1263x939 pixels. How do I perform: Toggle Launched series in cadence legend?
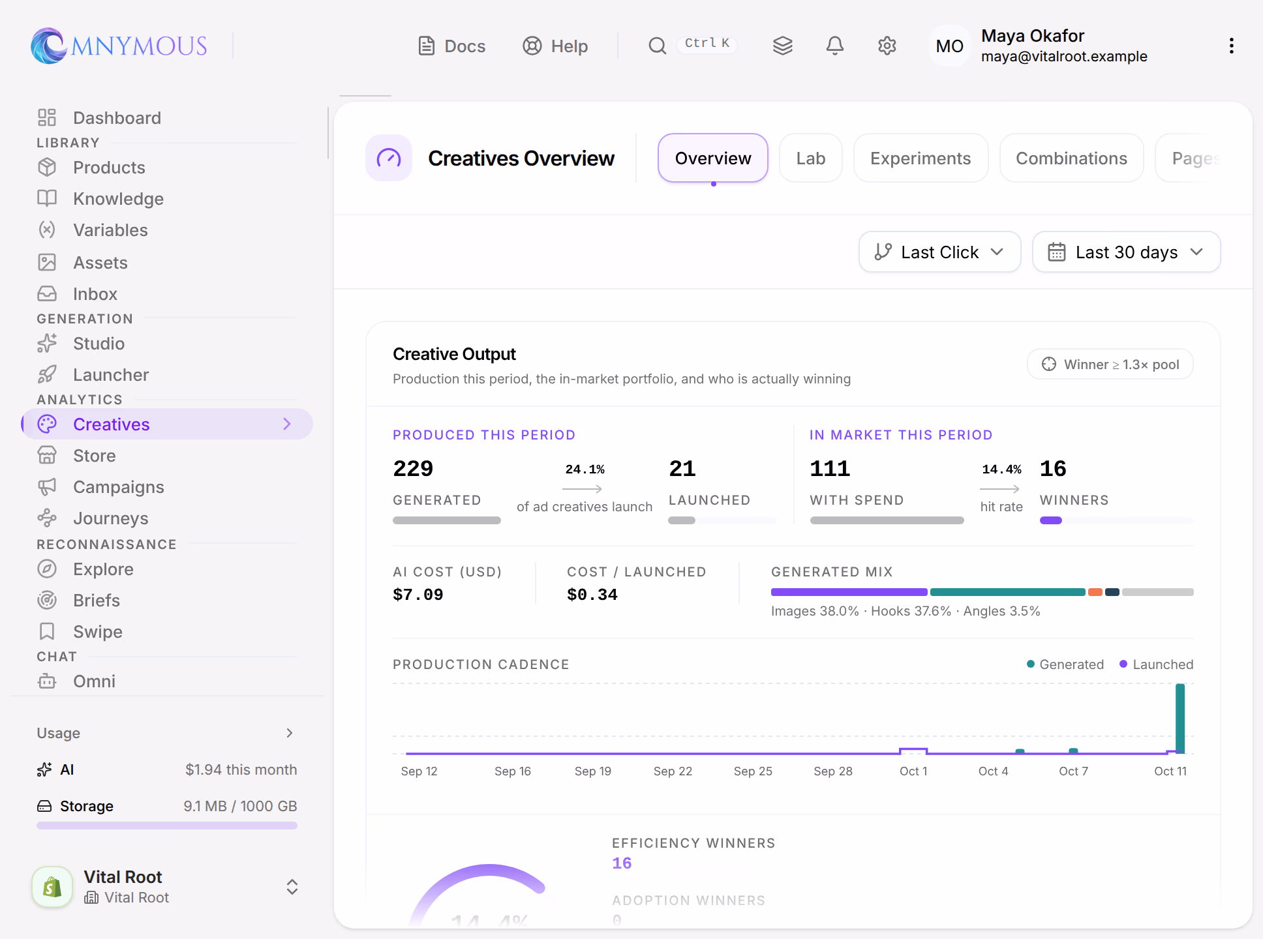1156,664
